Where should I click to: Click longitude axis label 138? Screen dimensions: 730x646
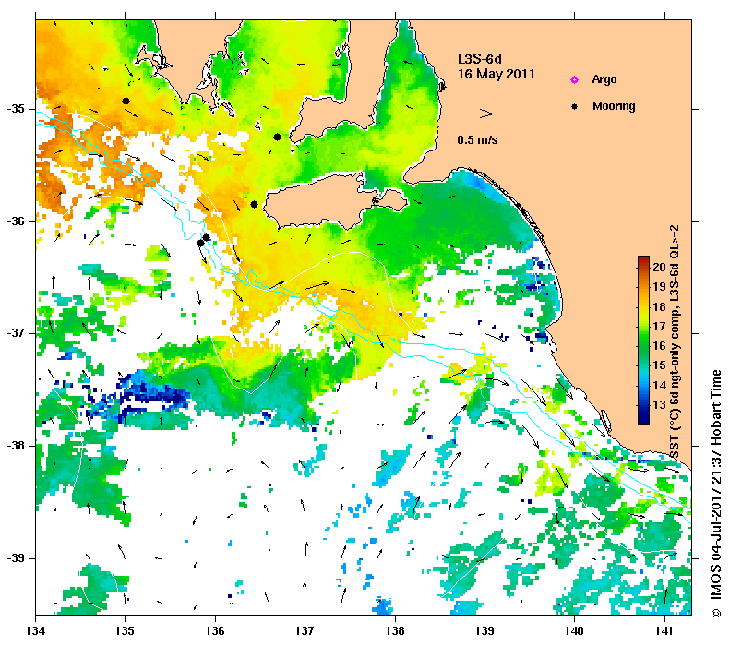pos(395,631)
